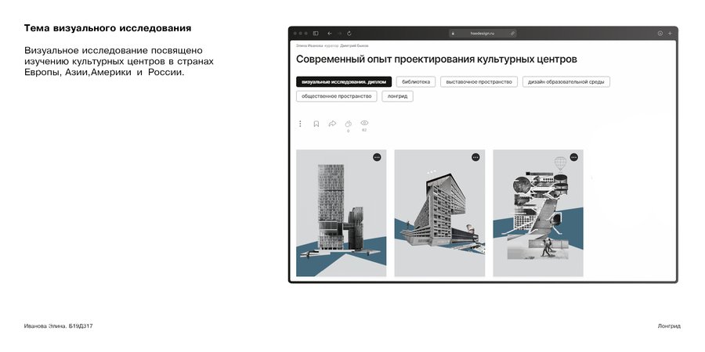This screenshot has width=705, height=352.
Task: Open more options on the second building image
Action: pyautogui.click(x=475, y=157)
